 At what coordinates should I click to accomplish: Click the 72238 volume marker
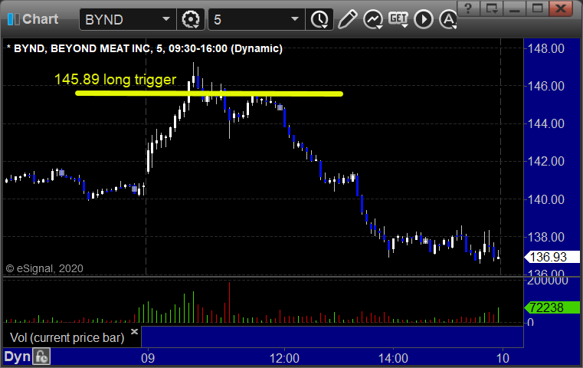pyautogui.click(x=552, y=307)
